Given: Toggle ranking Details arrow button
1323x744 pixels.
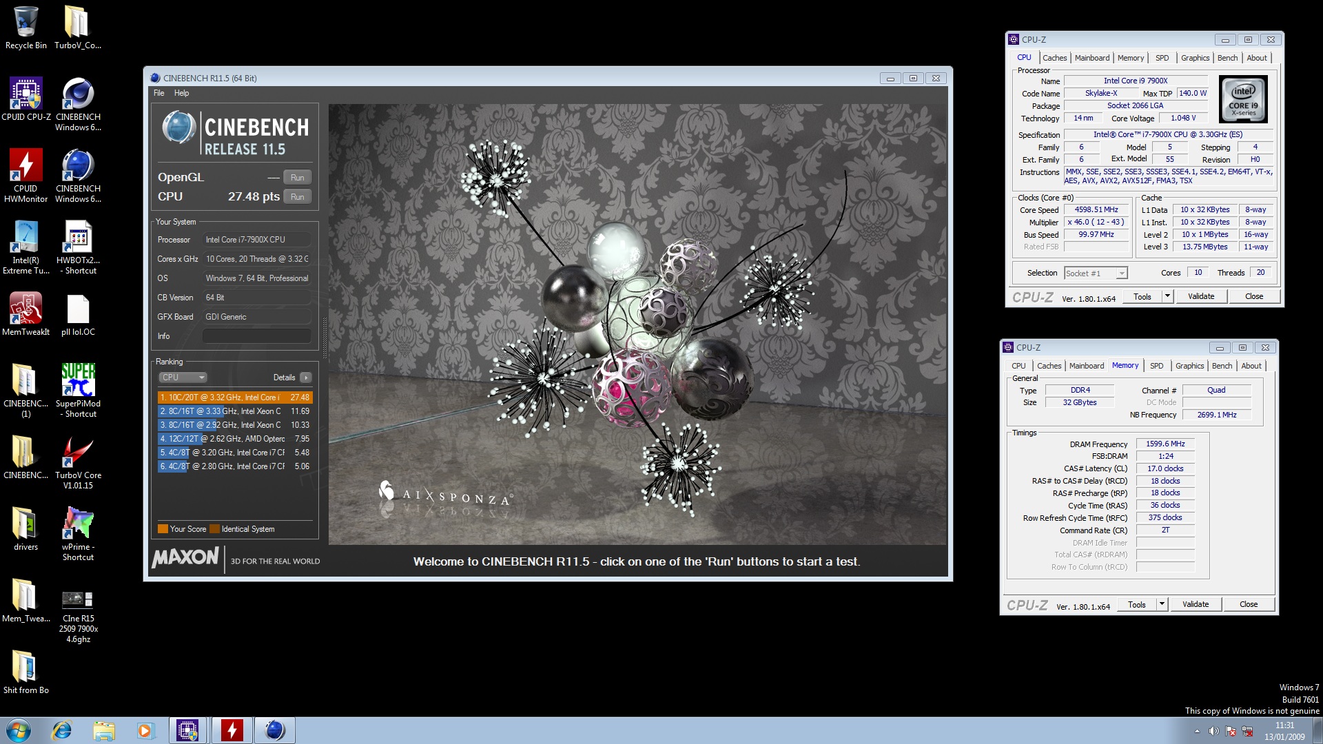Looking at the screenshot, I should pos(306,378).
